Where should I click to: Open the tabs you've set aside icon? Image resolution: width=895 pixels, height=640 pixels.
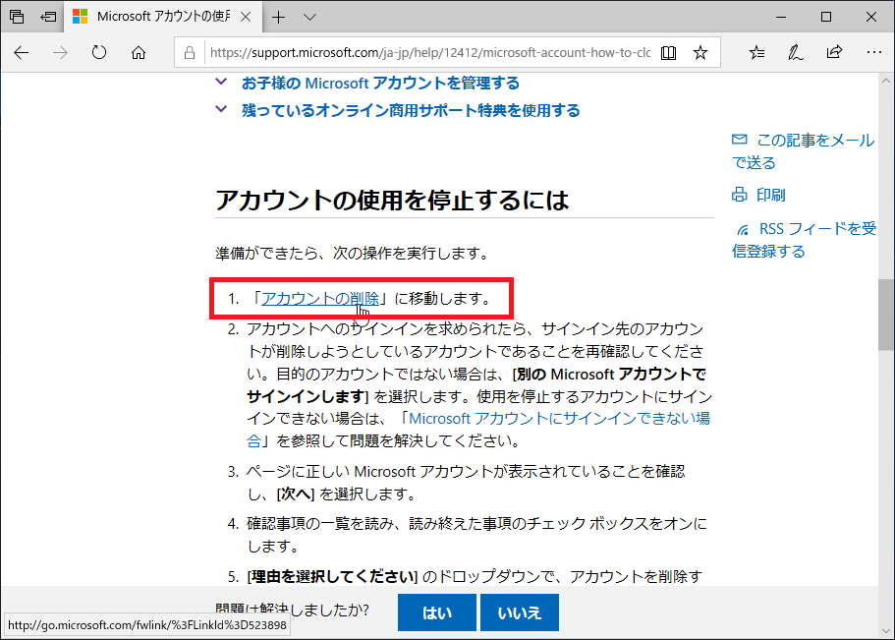(x=17, y=17)
